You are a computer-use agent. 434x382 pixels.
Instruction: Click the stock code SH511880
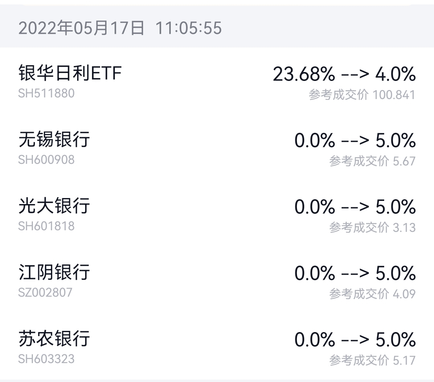(46, 93)
